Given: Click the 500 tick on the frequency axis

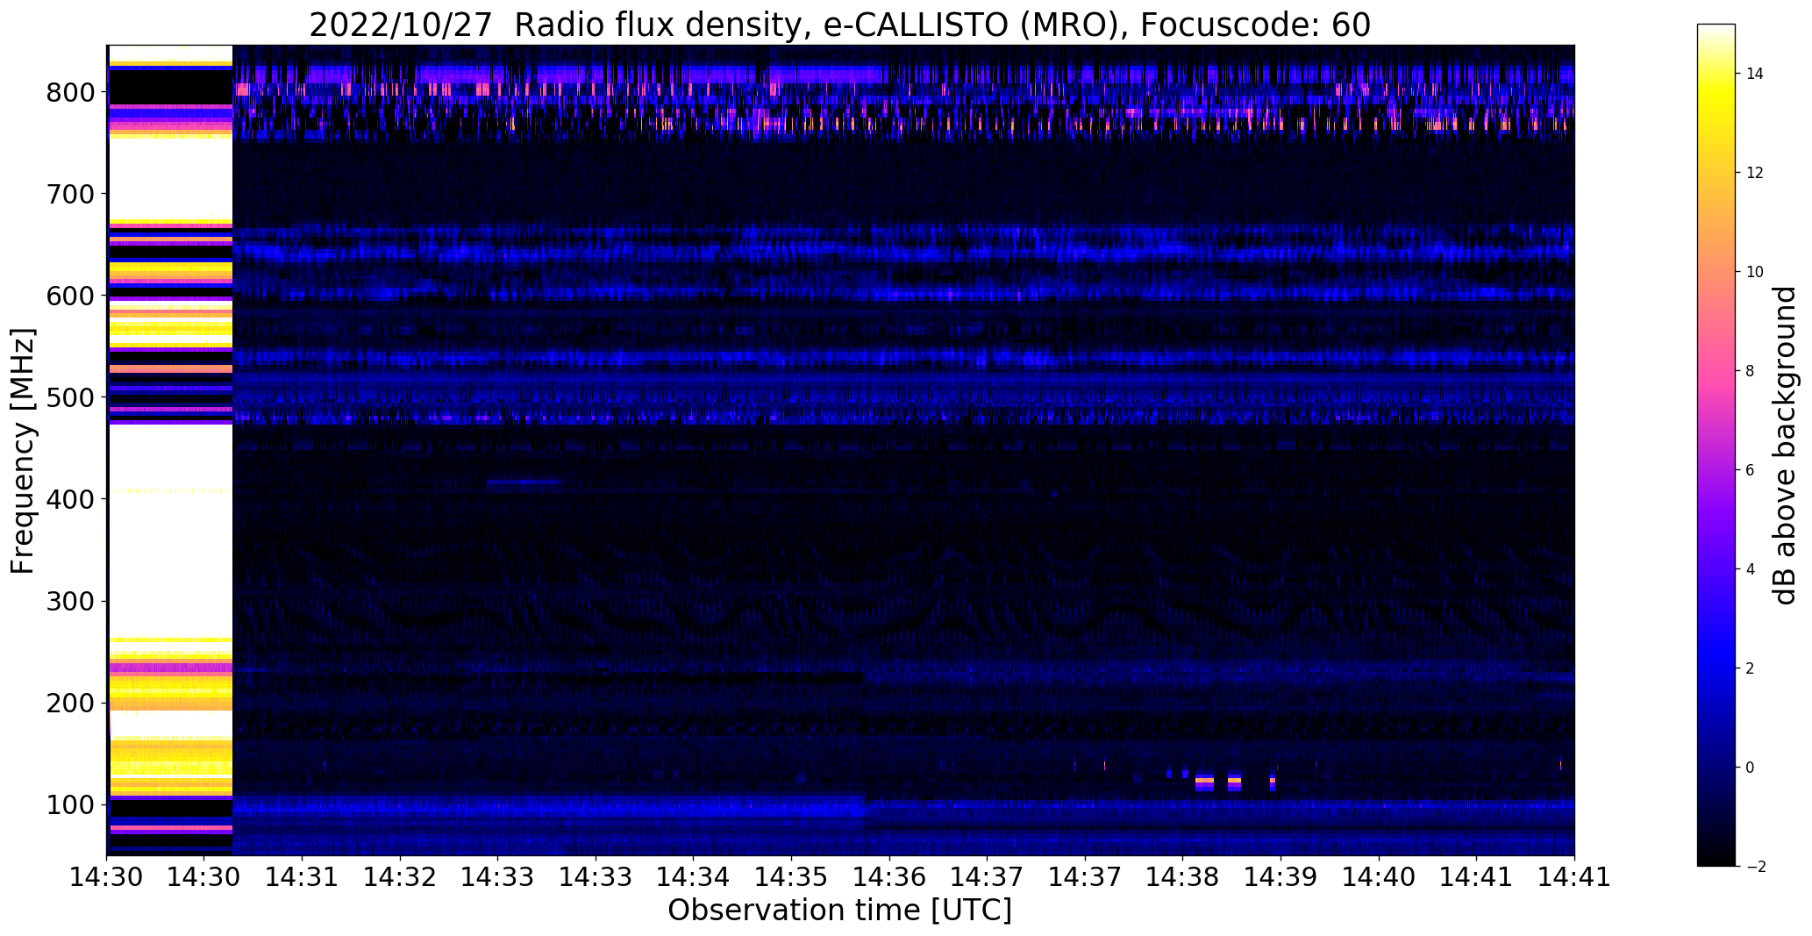Looking at the screenshot, I should (x=70, y=397).
